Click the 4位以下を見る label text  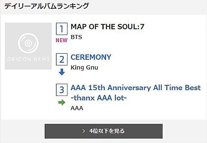(x=107, y=131)
